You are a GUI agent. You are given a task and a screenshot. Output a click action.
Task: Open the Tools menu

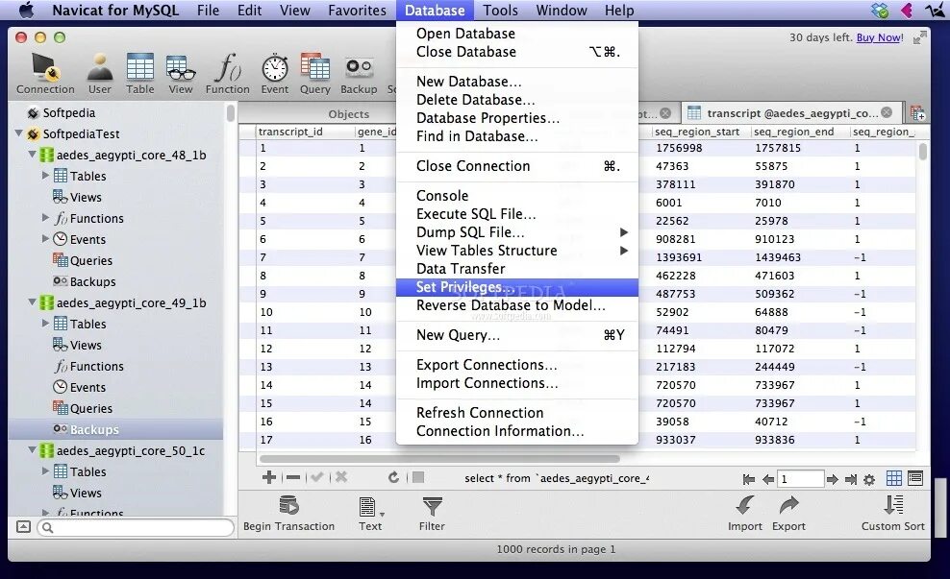[500, 11]
